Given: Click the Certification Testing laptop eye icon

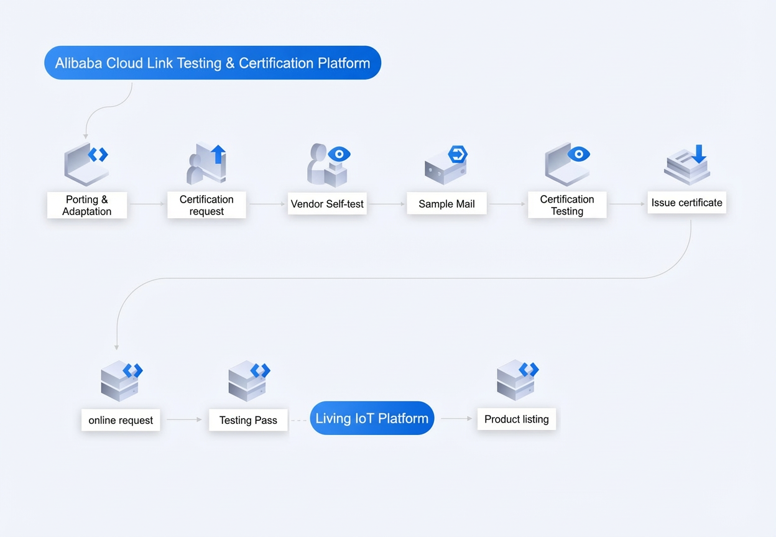Looking at the screenshot, I should pyautogui.click(x=567, y=163).
